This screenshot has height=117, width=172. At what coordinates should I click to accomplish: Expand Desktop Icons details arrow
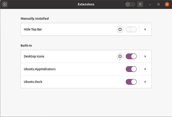pos(145,56)
